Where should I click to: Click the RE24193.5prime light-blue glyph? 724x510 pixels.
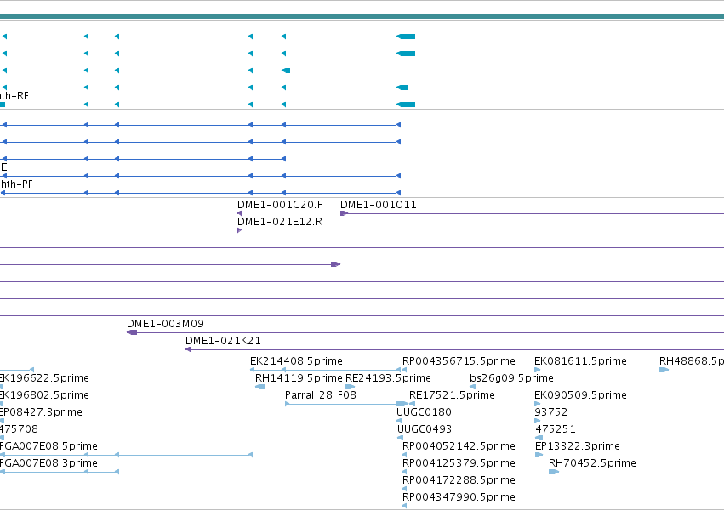[350, 387]
